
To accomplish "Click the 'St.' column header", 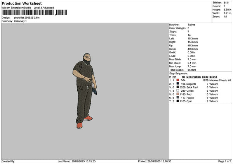I will click(x=184, y=77).
